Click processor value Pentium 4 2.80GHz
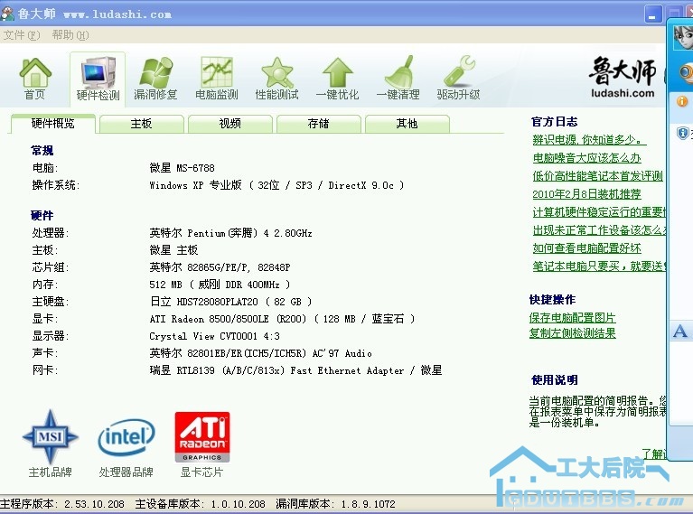 230,233
